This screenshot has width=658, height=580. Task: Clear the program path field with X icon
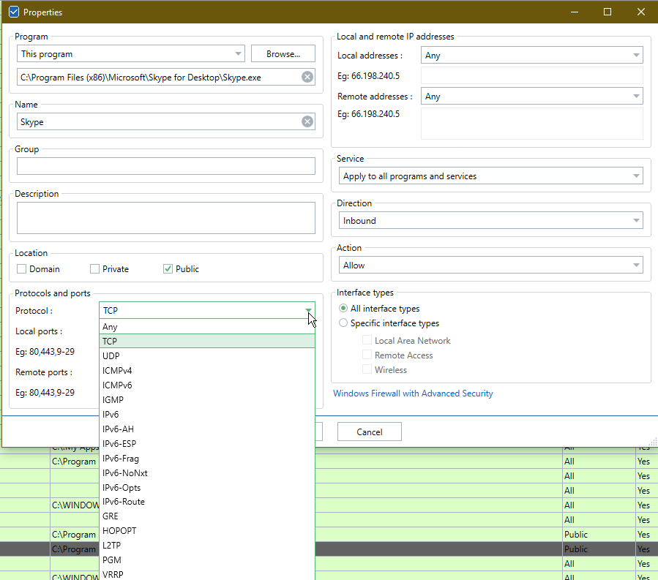pos(307,77)
